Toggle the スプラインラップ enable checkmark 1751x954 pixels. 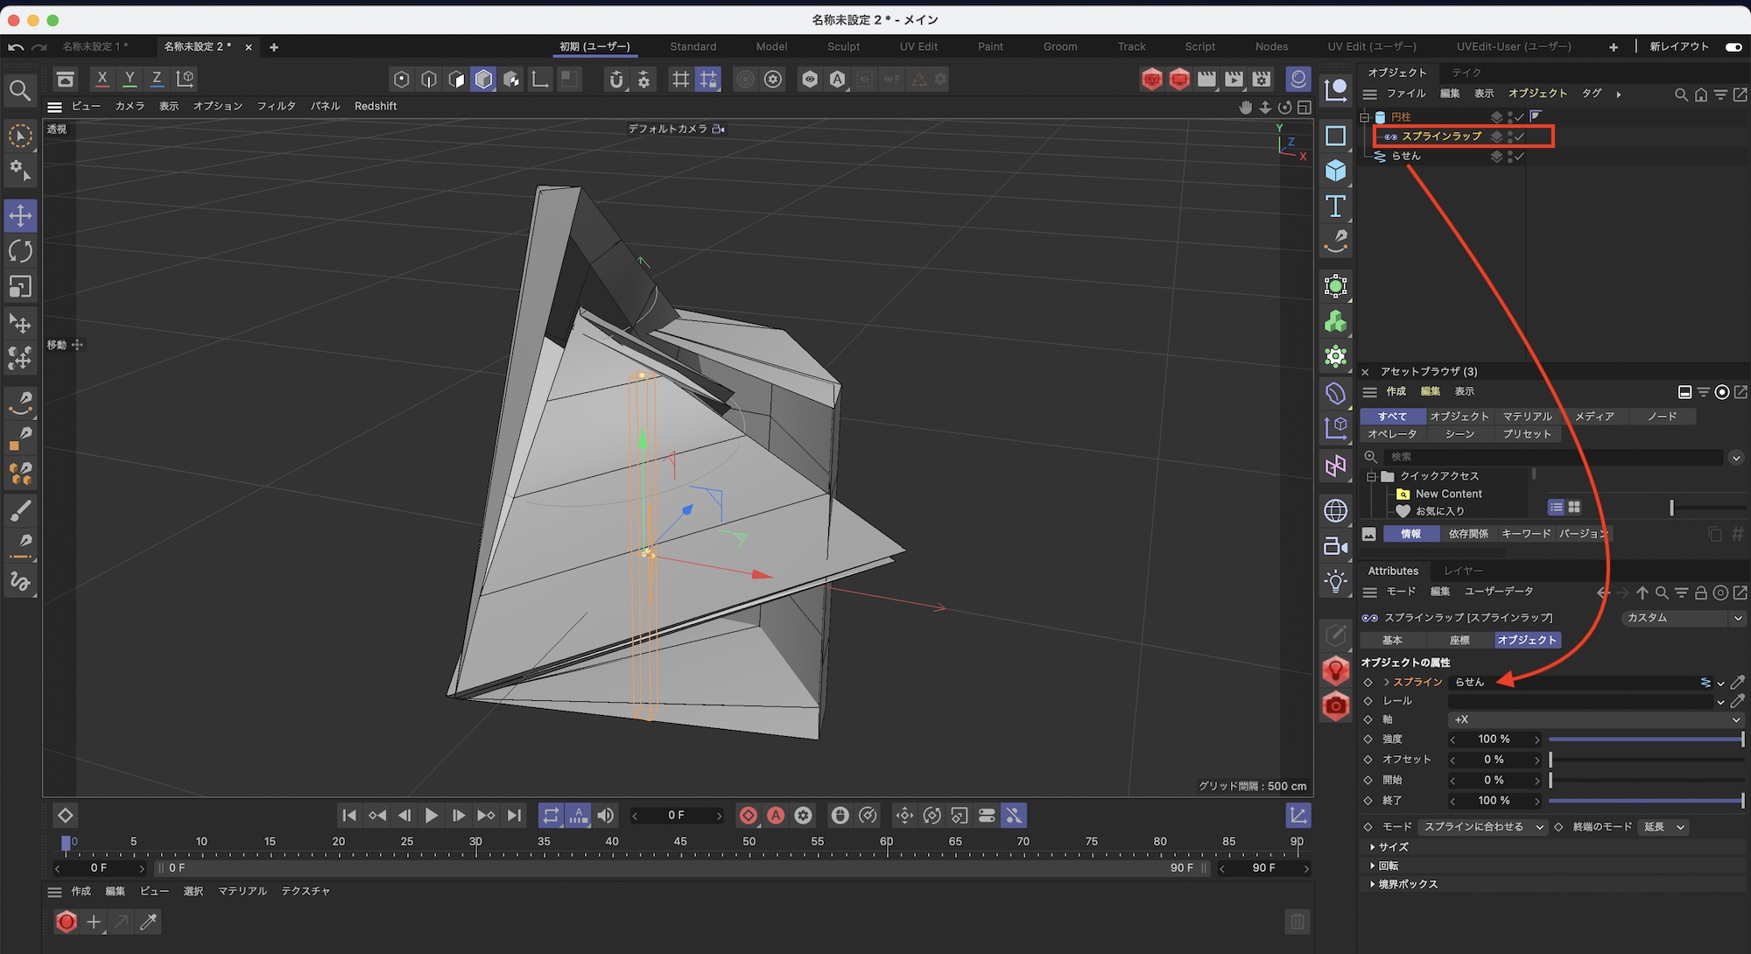pos(1521,137)
